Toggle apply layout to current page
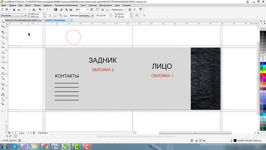The width and height of the screenshot is (266, 150). [x=66, y=15]
